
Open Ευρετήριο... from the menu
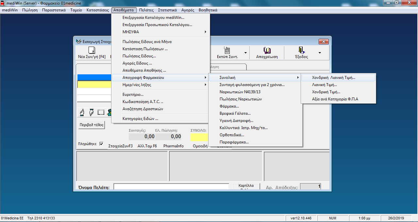click(160, 95)
